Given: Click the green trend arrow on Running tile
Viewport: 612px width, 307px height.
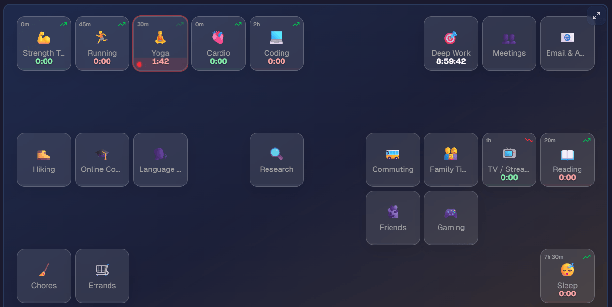Looking at the screenshot, I should [x=122, y=24].
